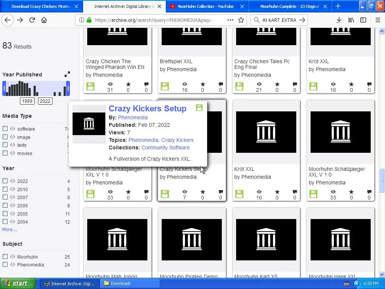Open the Windows Start menu
Screen dimensions: 385x289
tap(18, 284)
